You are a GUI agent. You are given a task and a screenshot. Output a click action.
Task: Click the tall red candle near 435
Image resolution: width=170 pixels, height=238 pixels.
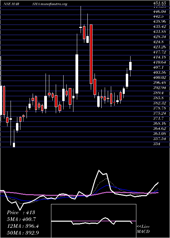pyautogui.click(x=91, y=54)
